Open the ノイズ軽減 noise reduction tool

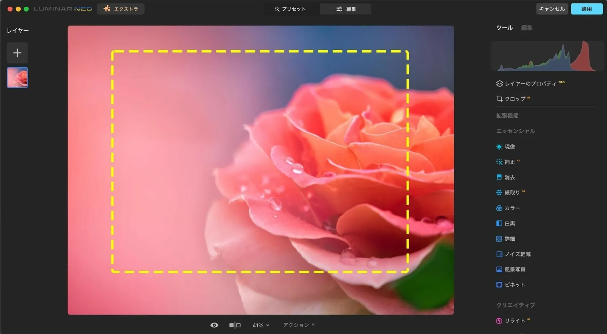click(517, 254)
